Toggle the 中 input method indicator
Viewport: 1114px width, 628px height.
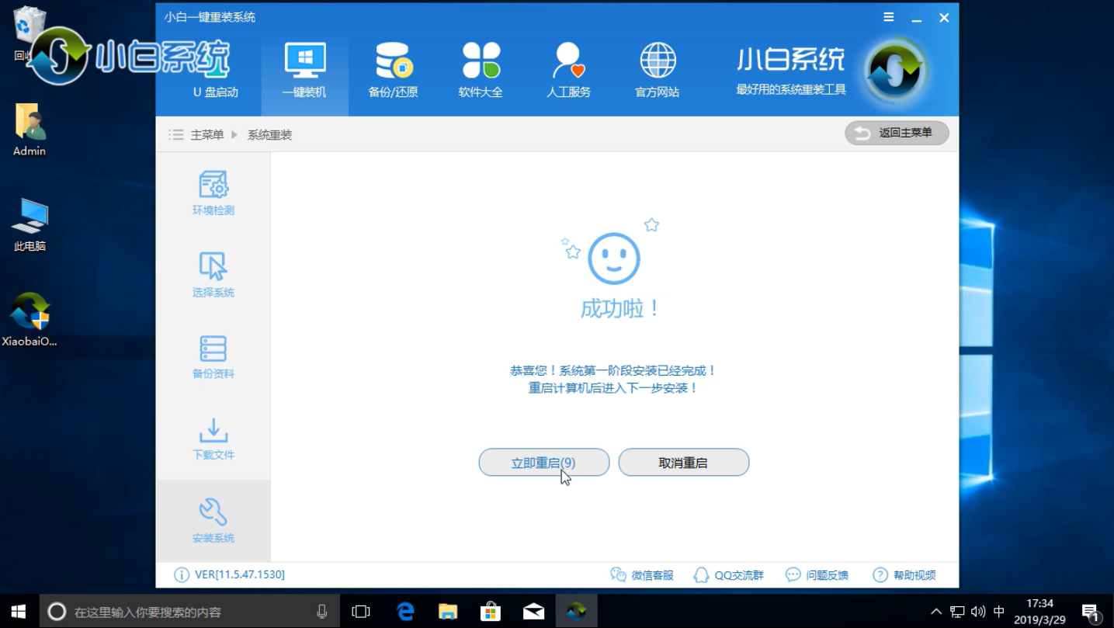tap(1000, 612)
